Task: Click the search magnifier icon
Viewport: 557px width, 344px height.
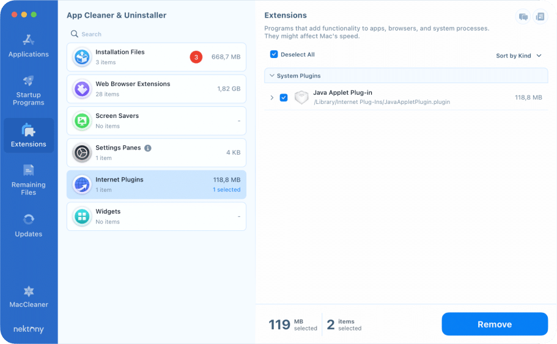Action: click(74, 34)
